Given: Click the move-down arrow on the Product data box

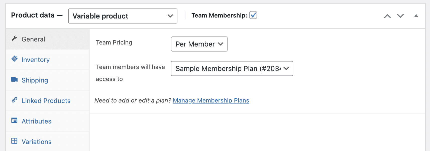Looking at the screenshot, I should [400, 16].
